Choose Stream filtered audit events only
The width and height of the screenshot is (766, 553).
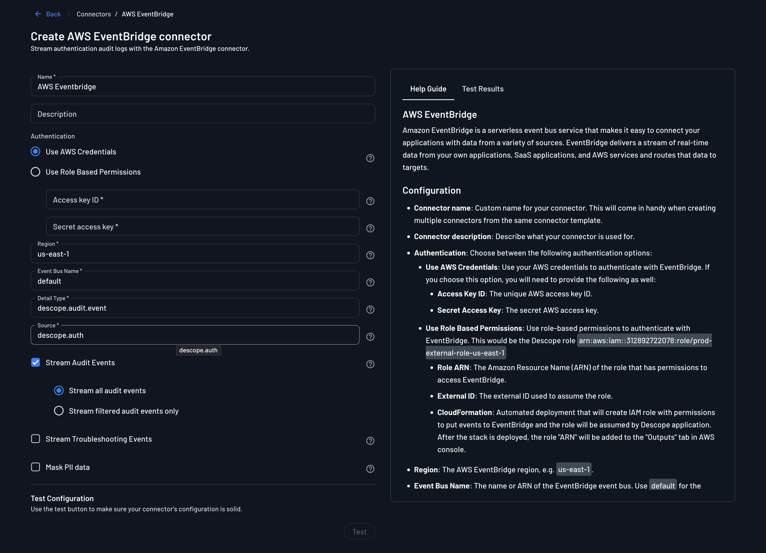coord(59,410)
